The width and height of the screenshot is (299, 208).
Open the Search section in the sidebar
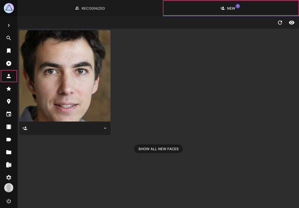tap(9, 38)
